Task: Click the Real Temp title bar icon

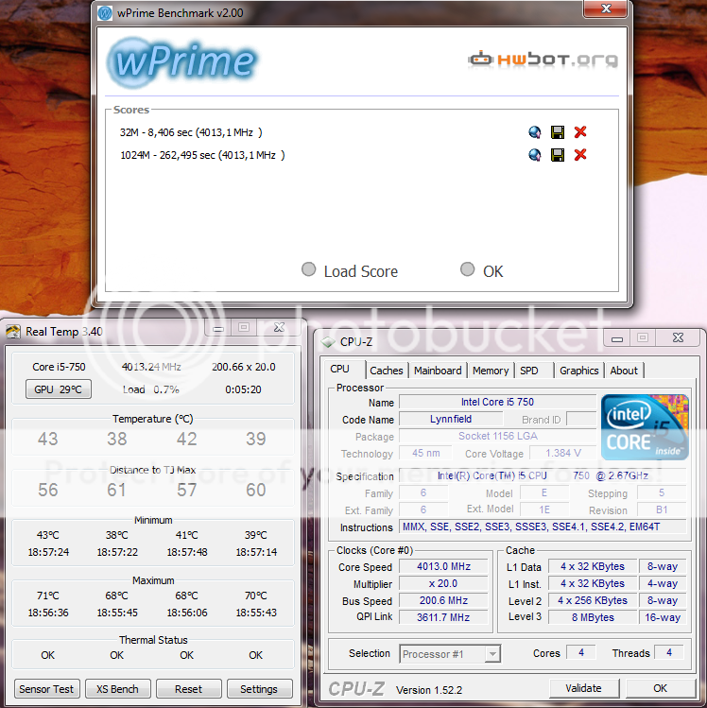Action: [12, 332]
